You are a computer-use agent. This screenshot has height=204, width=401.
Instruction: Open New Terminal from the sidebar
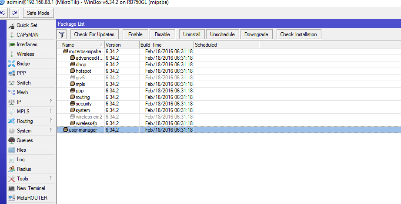click(30, 188)
